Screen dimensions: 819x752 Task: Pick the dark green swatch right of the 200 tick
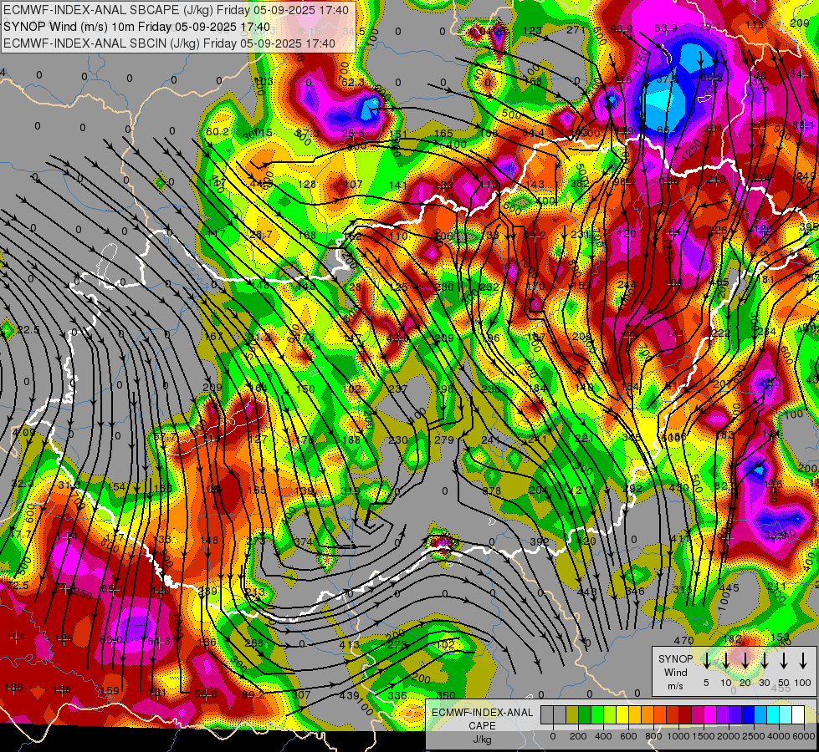click(585, 714)
